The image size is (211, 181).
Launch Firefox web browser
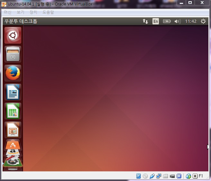click(13, 73)
